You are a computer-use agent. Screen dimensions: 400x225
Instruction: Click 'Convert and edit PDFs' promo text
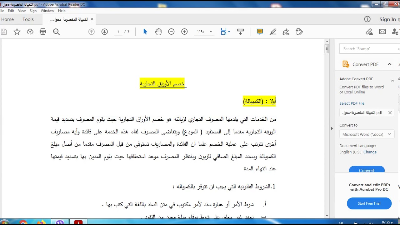pyautogui.click(x=369, y=187)
